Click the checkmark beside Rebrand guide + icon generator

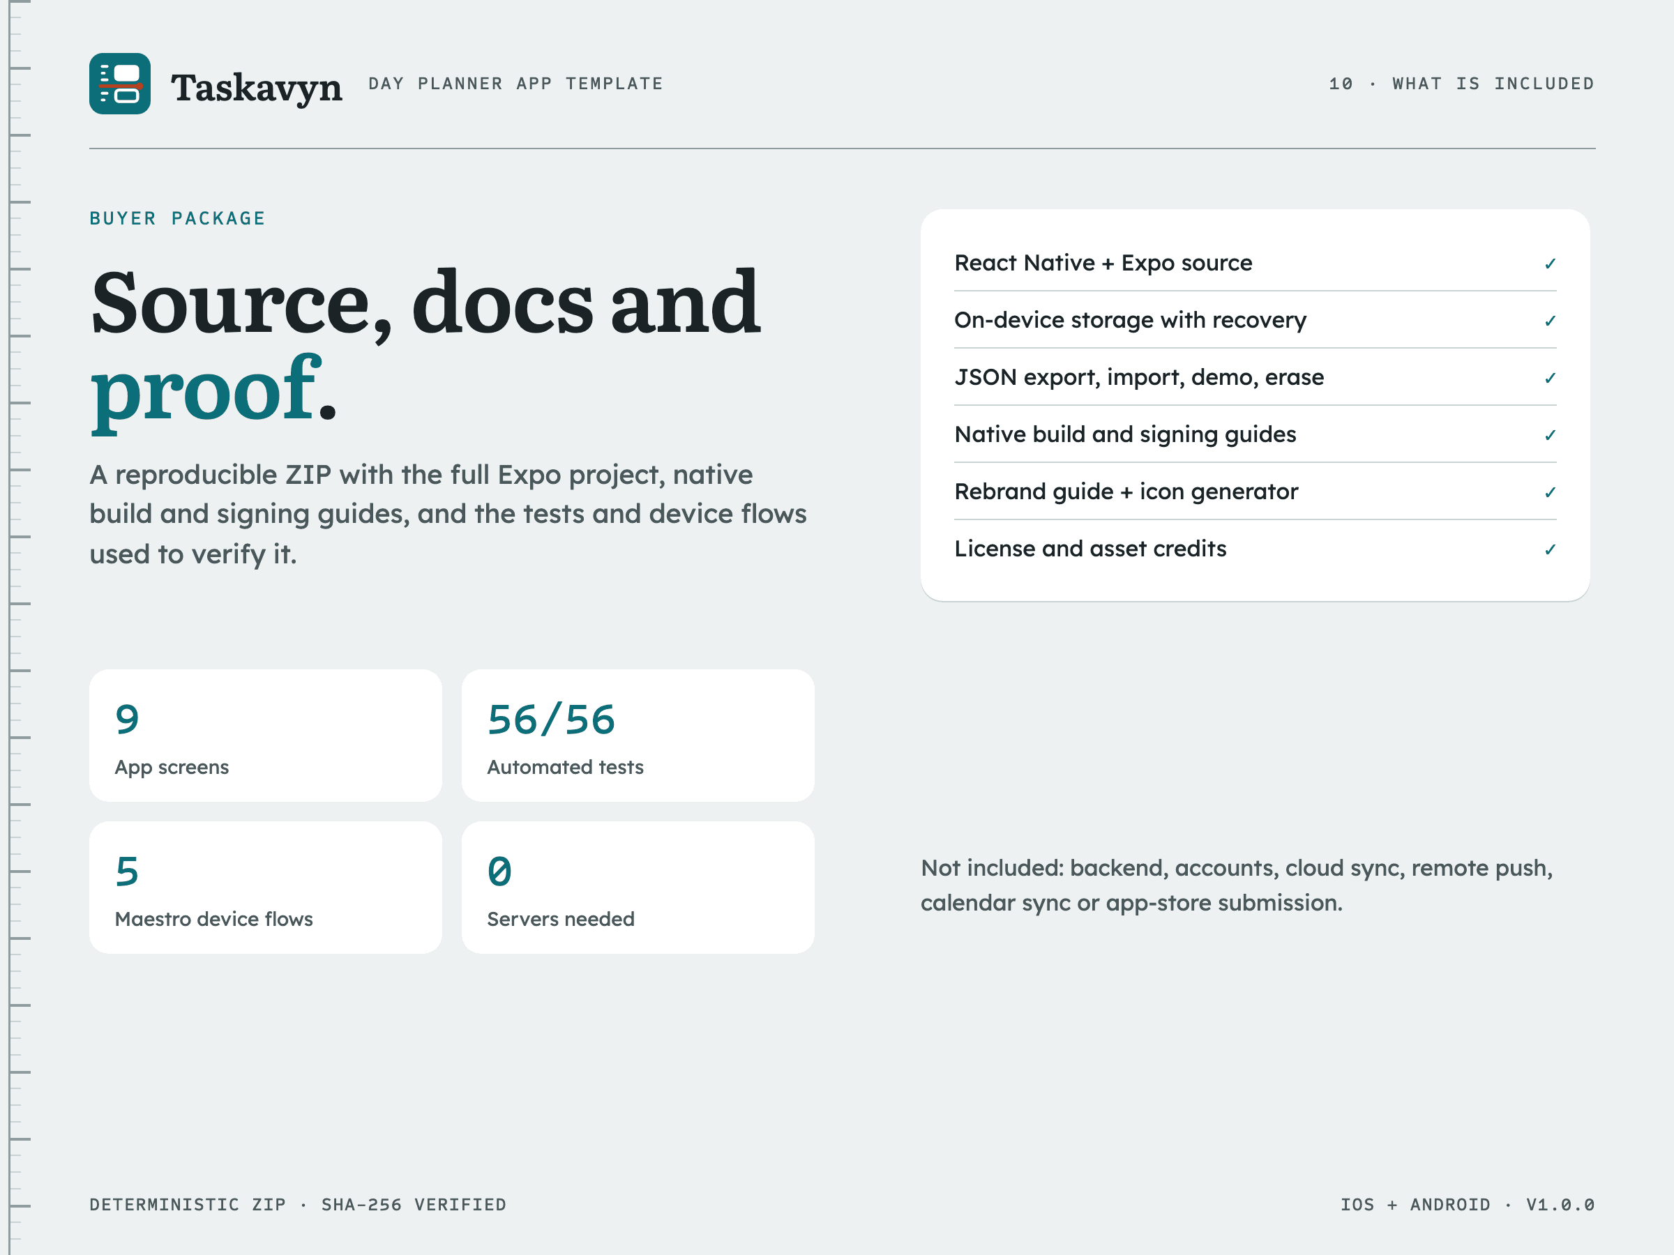click(1550, 492)
